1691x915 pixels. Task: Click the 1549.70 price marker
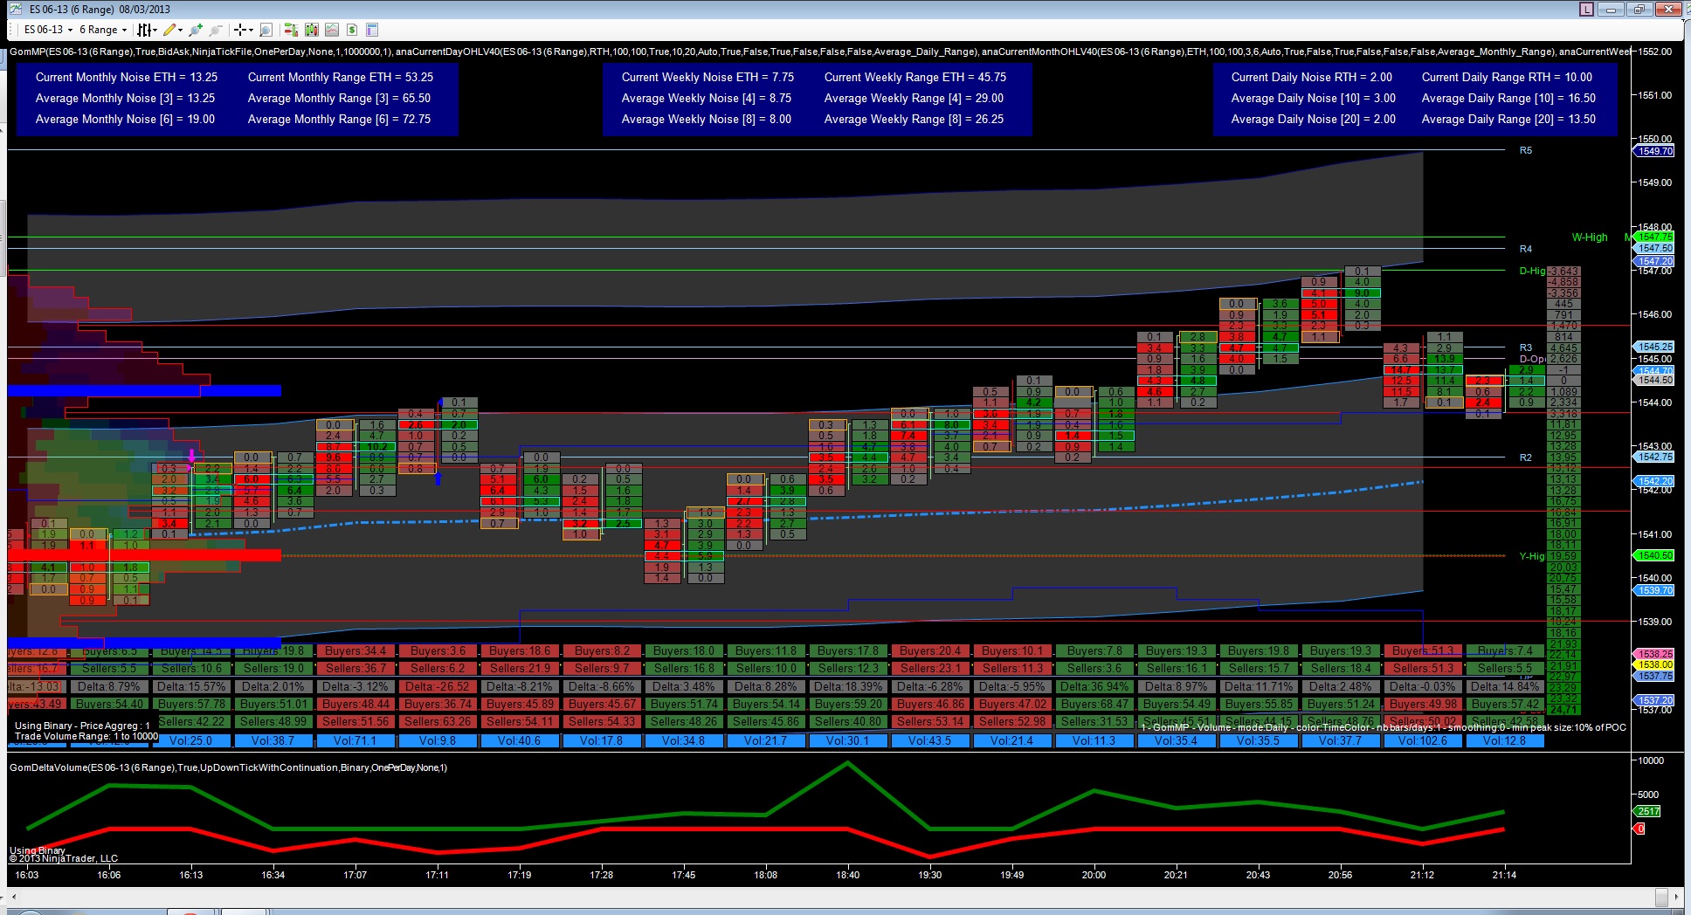1653,151
